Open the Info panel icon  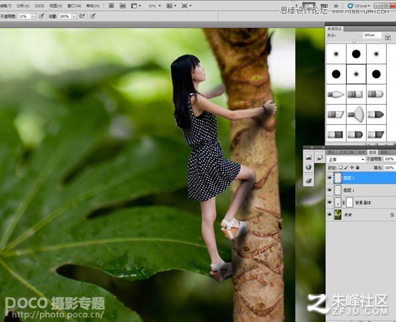[309, 167]
